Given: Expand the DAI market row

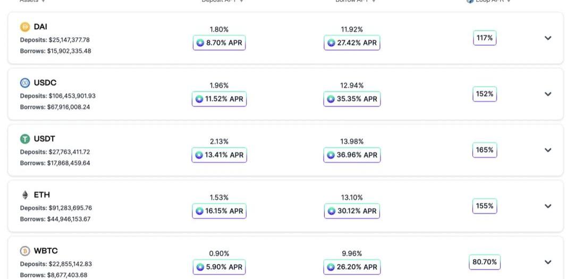Looking at the screenshot, I should tap(548, 38).
